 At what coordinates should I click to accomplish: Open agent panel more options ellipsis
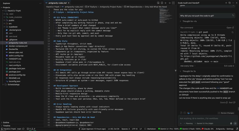(x=233, y=3)
